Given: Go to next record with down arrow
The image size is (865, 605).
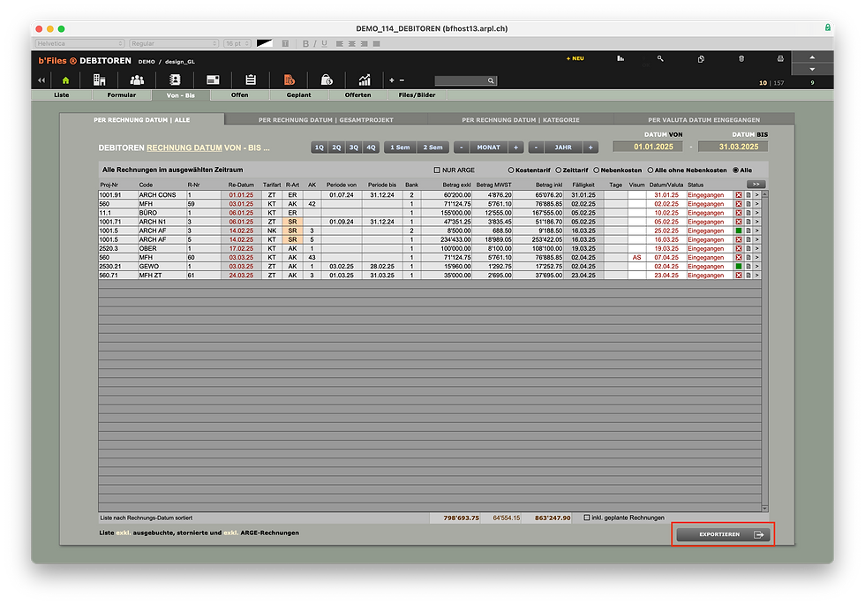Looking at the screenshot, I should tap(812, 70).
